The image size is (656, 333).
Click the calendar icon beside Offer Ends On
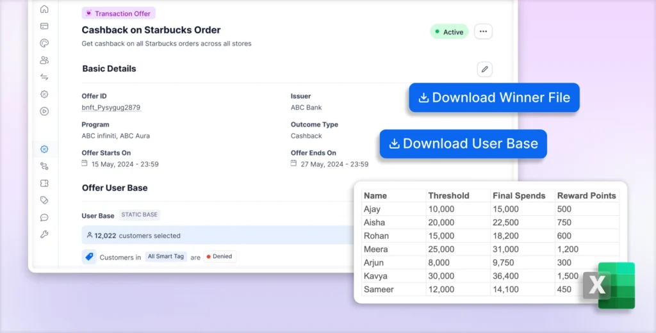tap(293, 163)
